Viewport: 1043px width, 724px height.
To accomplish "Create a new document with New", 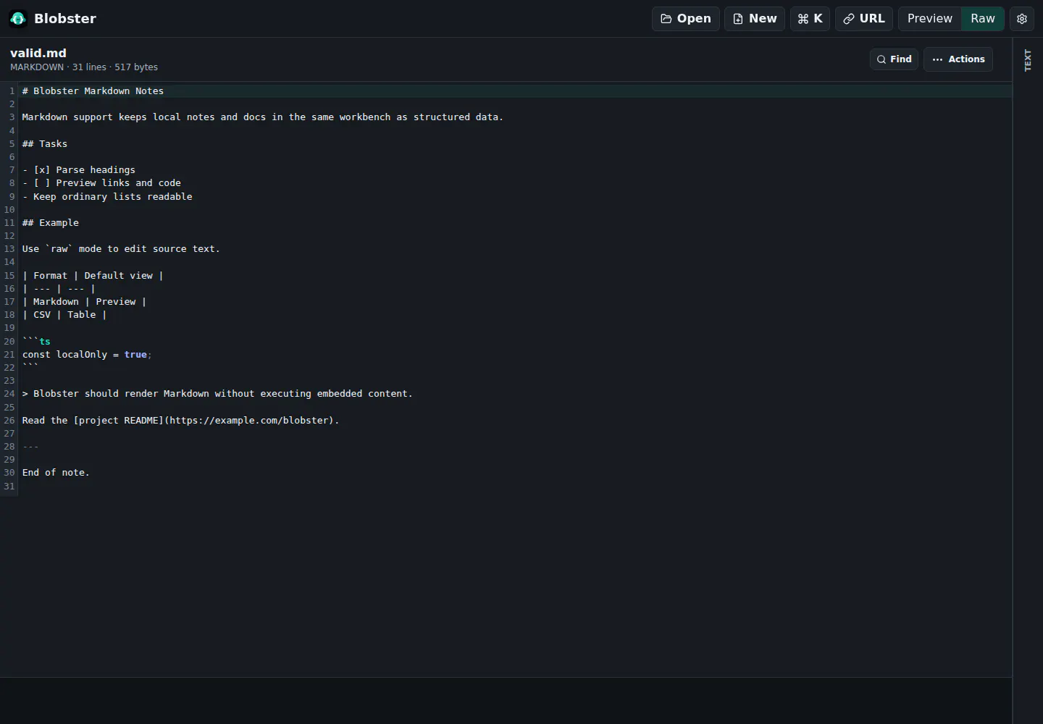I will pos(754,19).
